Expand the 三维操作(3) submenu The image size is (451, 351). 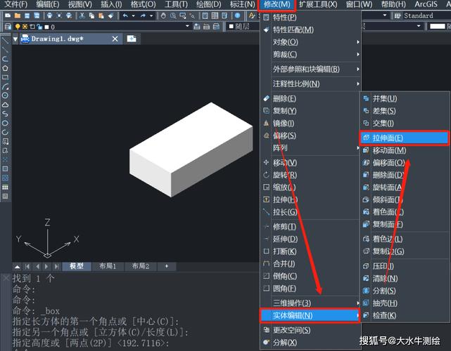click(x=310, y=303)
